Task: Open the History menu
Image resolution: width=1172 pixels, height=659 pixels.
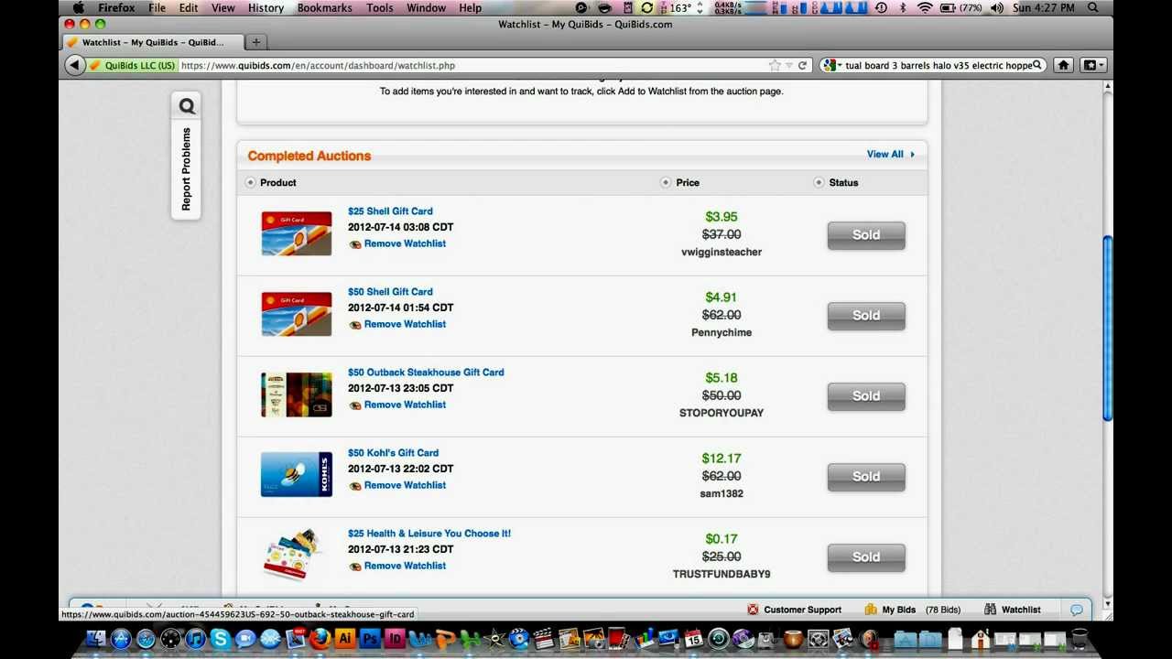Action: (266, 7)
